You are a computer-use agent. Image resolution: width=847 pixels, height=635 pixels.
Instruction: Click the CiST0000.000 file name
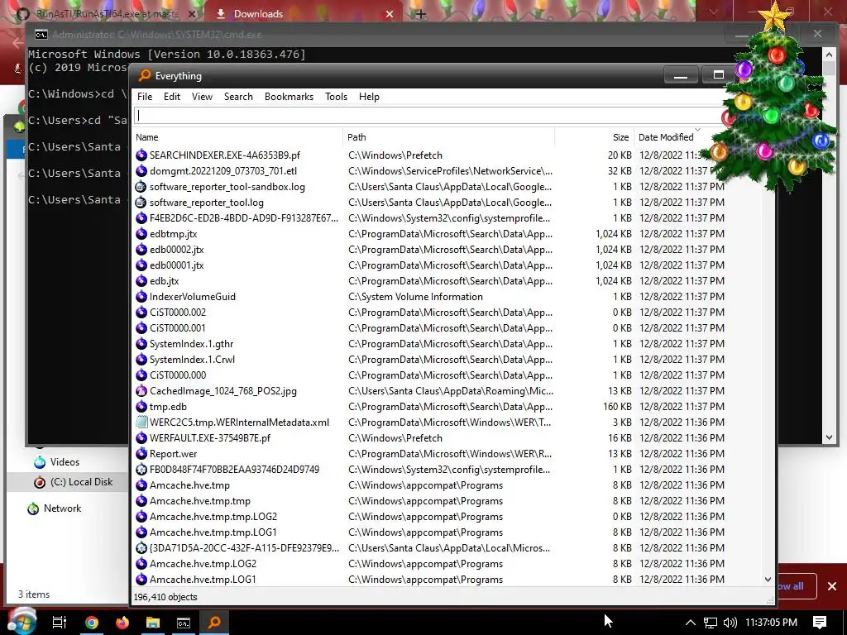coord(177,375)
